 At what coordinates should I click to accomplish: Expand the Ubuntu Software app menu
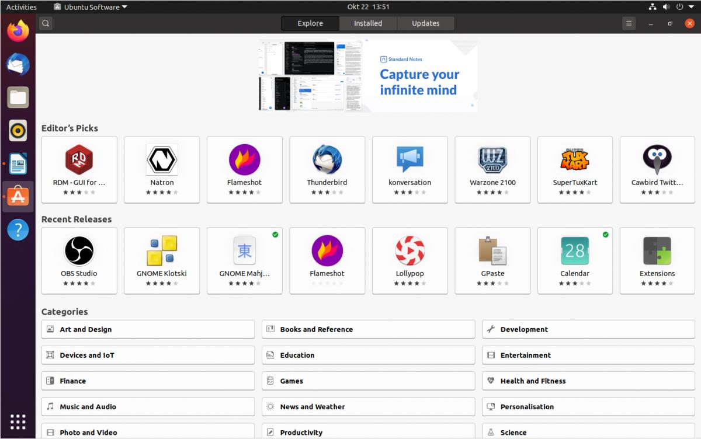(91, 7)
